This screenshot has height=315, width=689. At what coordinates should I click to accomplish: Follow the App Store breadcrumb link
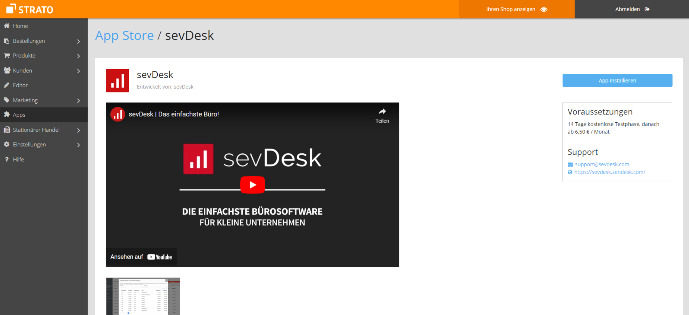[x=124, y=35]
